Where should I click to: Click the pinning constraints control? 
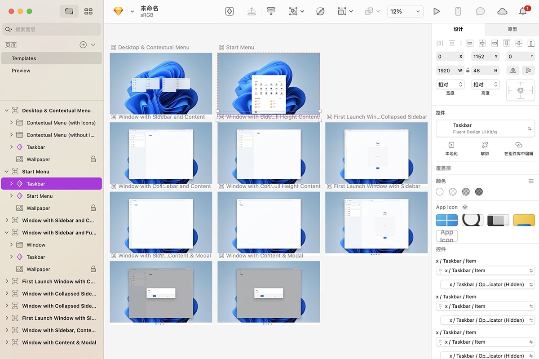click(x=521, y=90)
